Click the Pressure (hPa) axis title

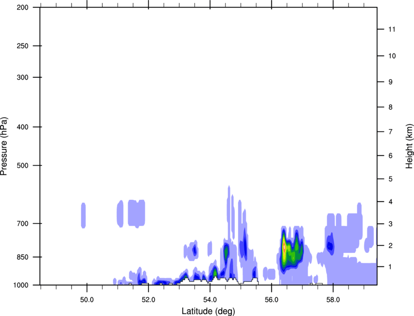coord(4,146)
